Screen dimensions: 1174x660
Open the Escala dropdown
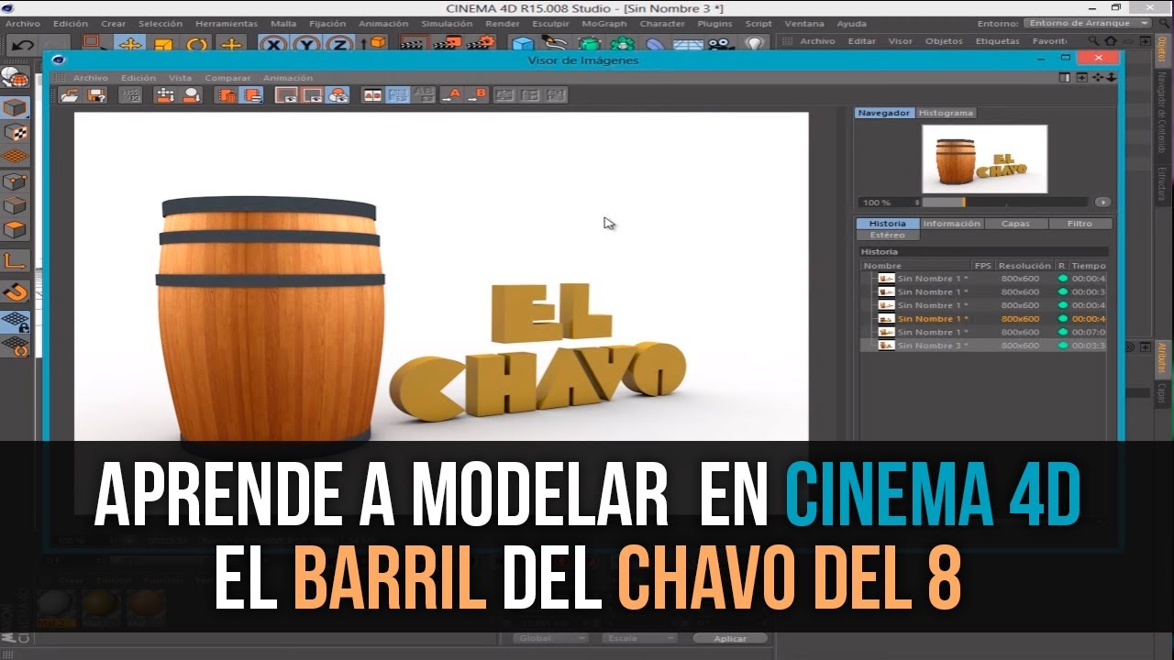[x=639, y=638]
